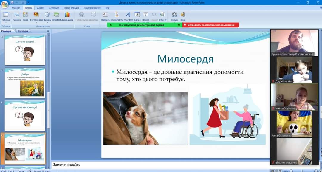Open the Office button menu
The image size is (322, 172).
[x=4, y=4]
